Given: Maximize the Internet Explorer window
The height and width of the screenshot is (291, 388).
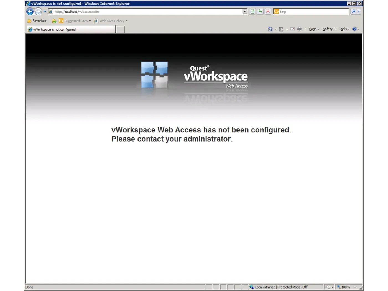Looking at the screenshot, I should (354, 4).
